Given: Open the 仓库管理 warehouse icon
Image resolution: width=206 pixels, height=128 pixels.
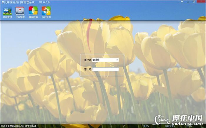Looking at the screenshot, I should [20, 11].
